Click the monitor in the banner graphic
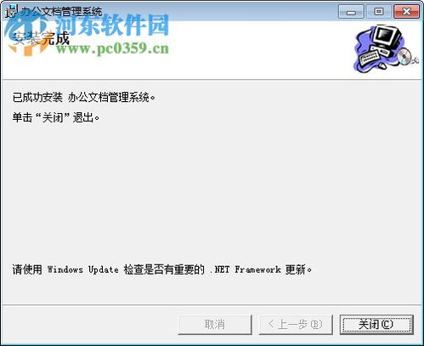 click(387, 37)
